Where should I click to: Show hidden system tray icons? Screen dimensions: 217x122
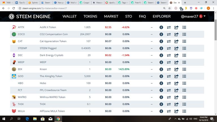click(x=175, y=119)
